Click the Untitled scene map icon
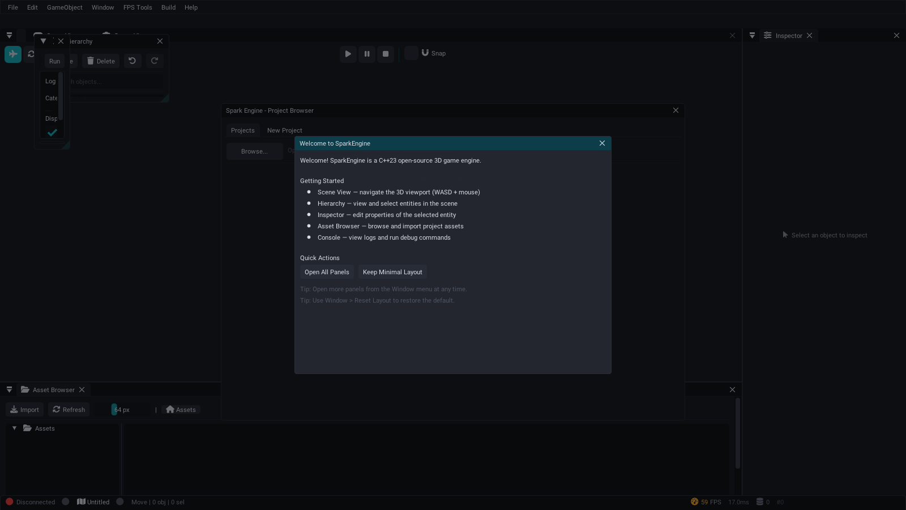906x510 pixels. pos(81,501)
